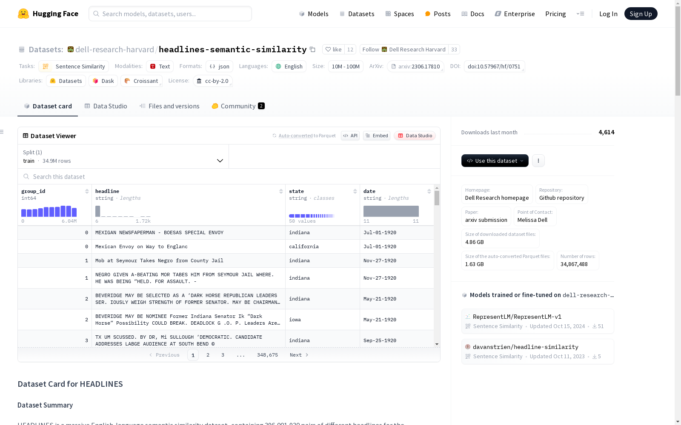This screenshot has height=425, width=681.
Task: Expand the Use this dataset dropdown
Action: coord(495,161)
